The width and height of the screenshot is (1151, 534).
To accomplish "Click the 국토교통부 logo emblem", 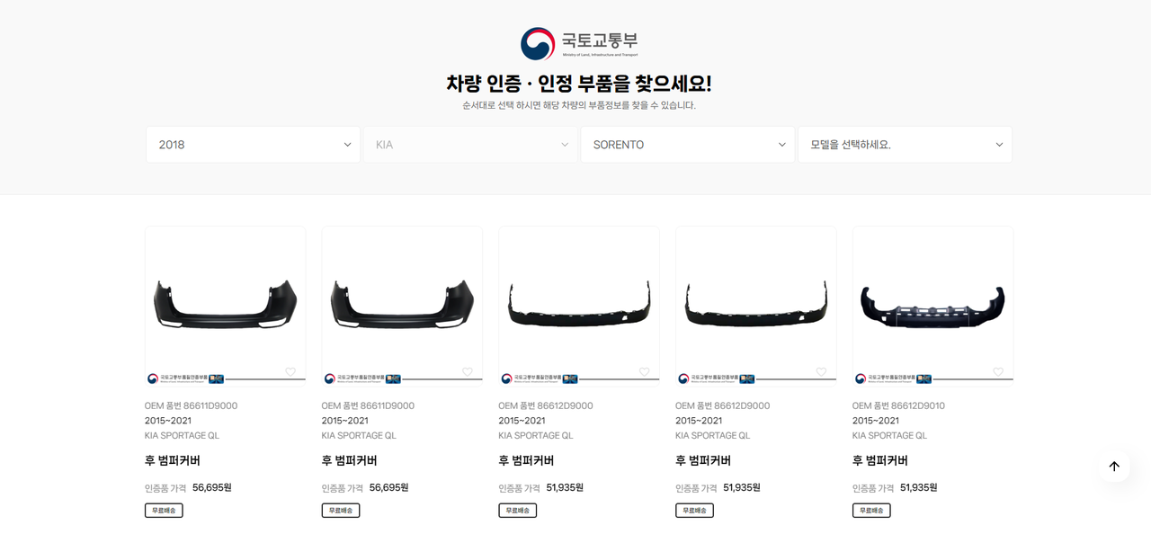I will click(538, 43).
